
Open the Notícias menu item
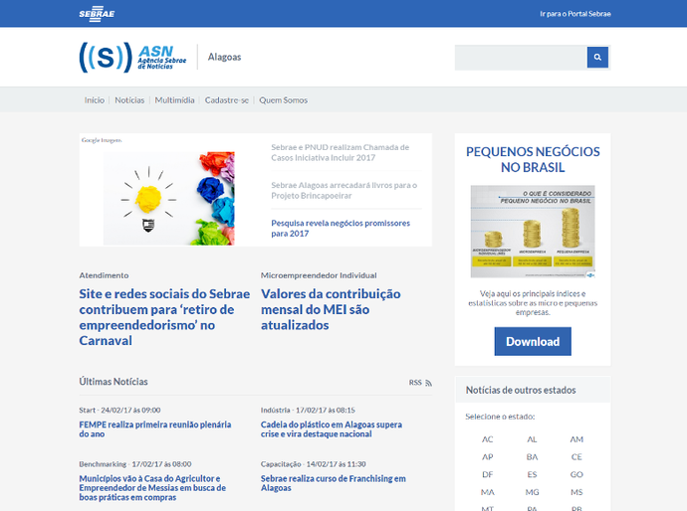point(129,100)
